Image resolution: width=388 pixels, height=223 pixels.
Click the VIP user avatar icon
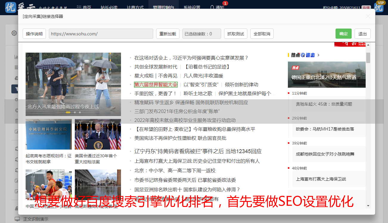(x=379, y=7)
